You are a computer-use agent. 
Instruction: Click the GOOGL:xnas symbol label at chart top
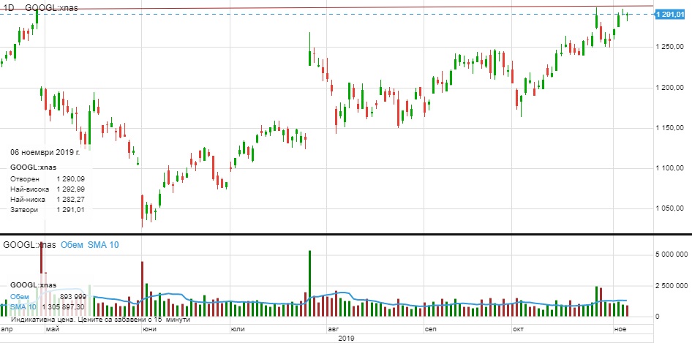pos(52,8)
